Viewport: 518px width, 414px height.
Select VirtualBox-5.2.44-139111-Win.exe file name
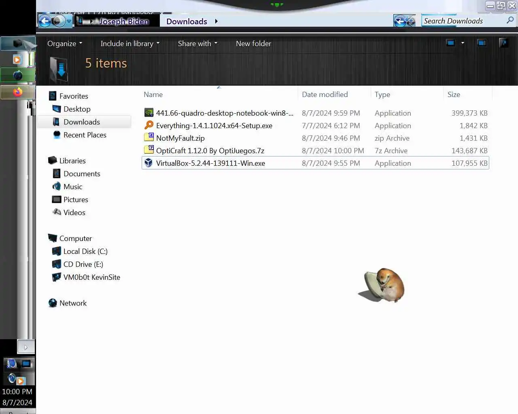210,163
